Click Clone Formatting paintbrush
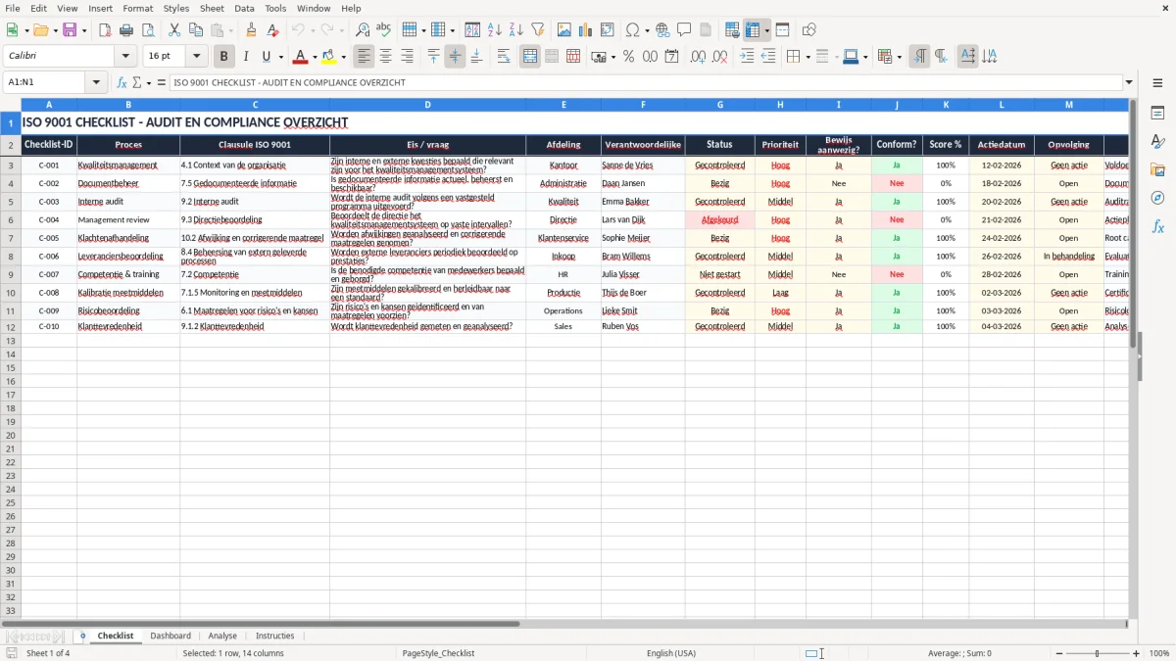This screenshot has width=1176, height=661. click(x=252, y=30)
